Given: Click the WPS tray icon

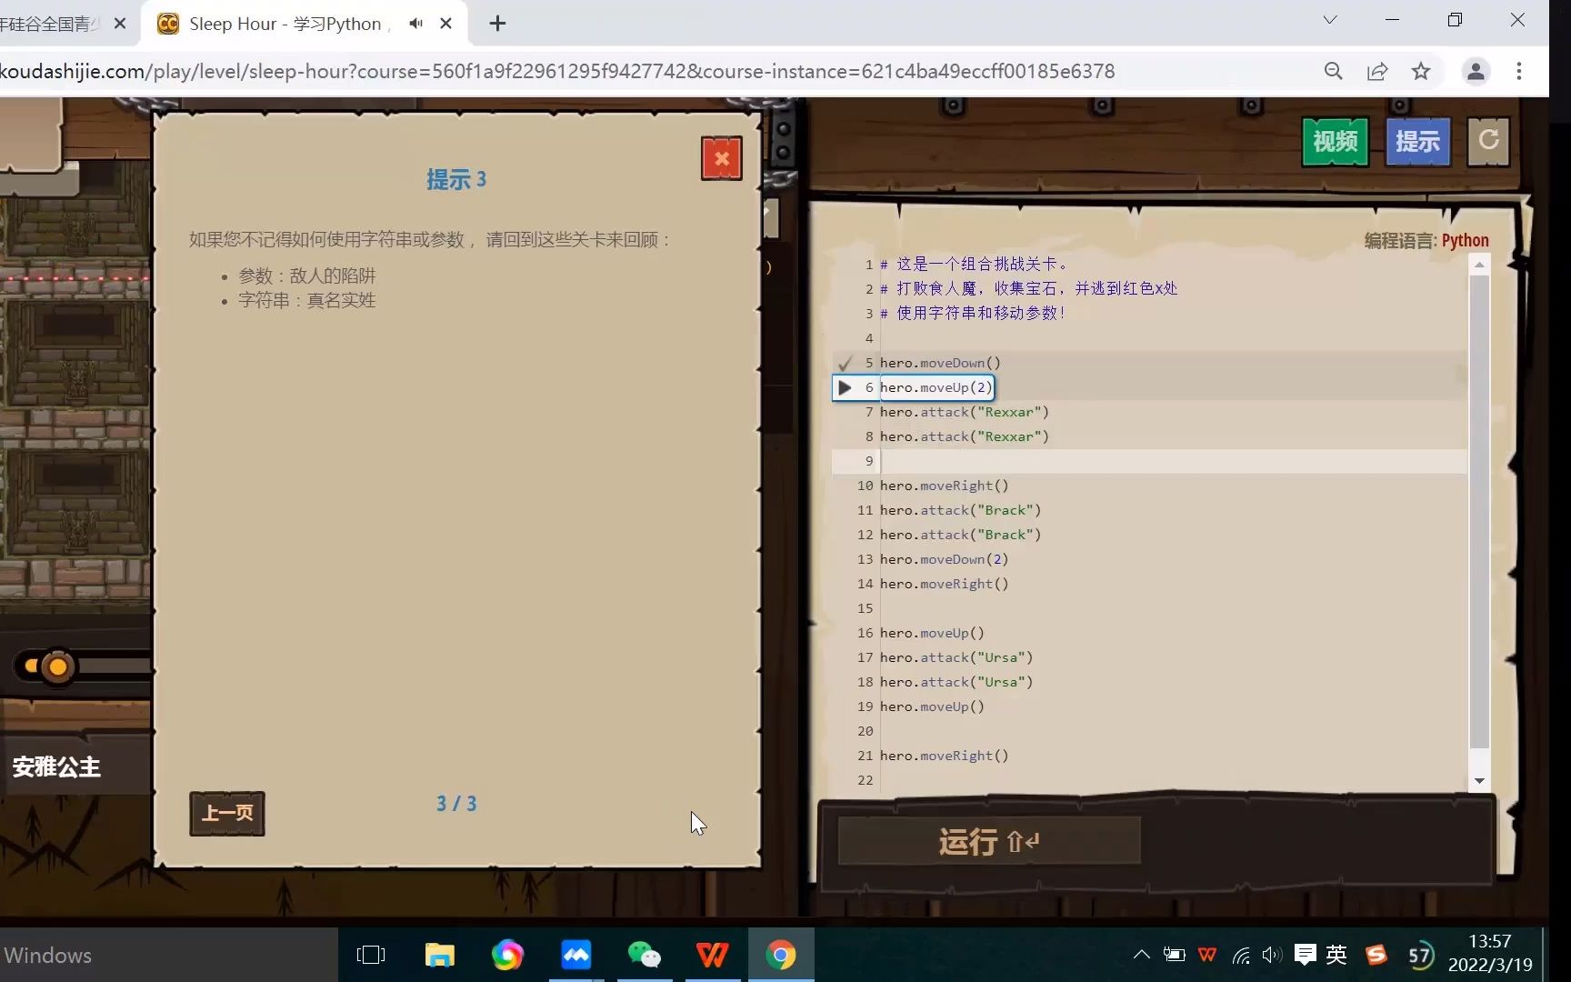Looking at the screenshot, I should 1207,955.
